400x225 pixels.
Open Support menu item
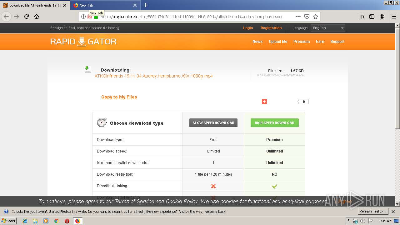(x=337, y=42)
